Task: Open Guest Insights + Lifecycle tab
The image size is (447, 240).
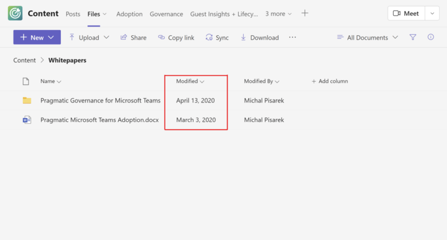Action: 224,14
